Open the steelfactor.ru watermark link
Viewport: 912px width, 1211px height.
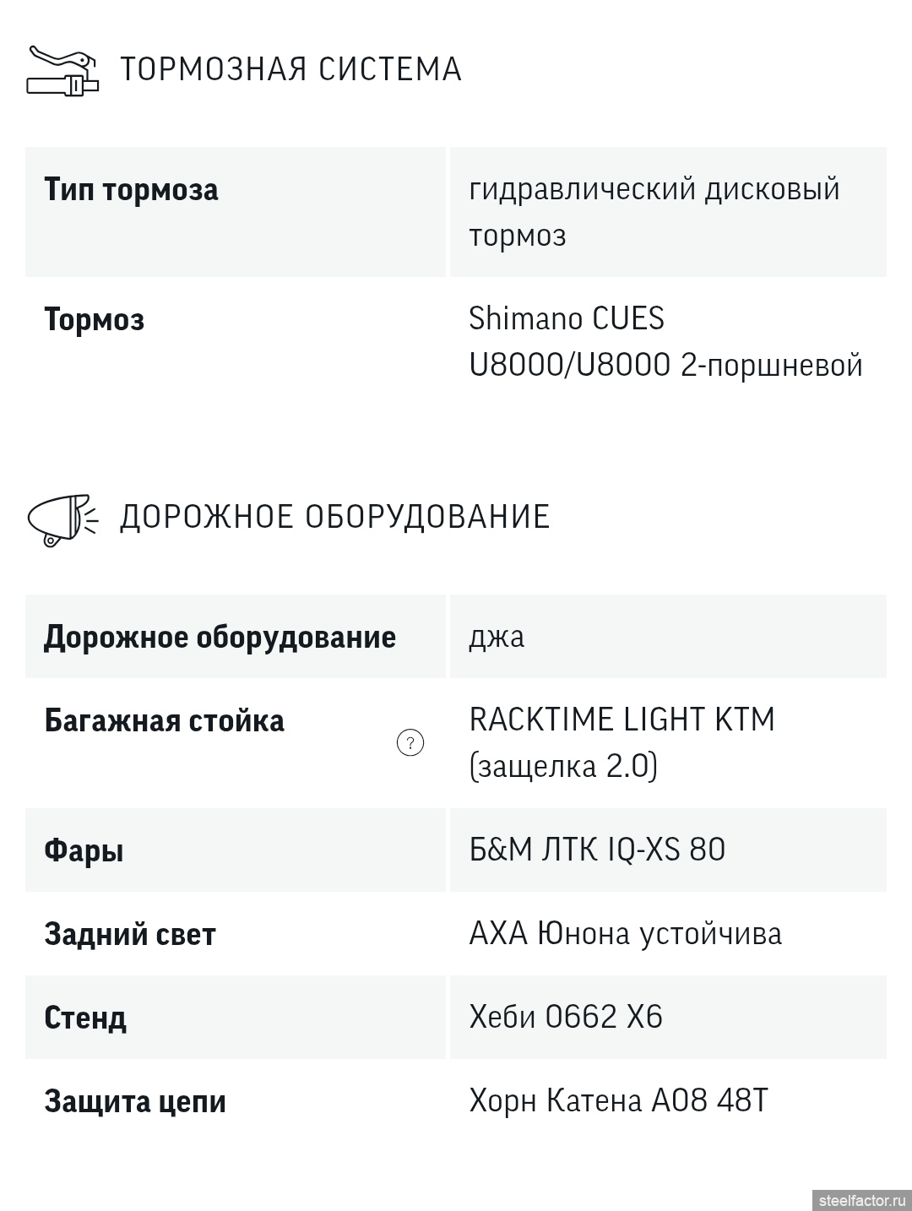[x=860, y=1200]
